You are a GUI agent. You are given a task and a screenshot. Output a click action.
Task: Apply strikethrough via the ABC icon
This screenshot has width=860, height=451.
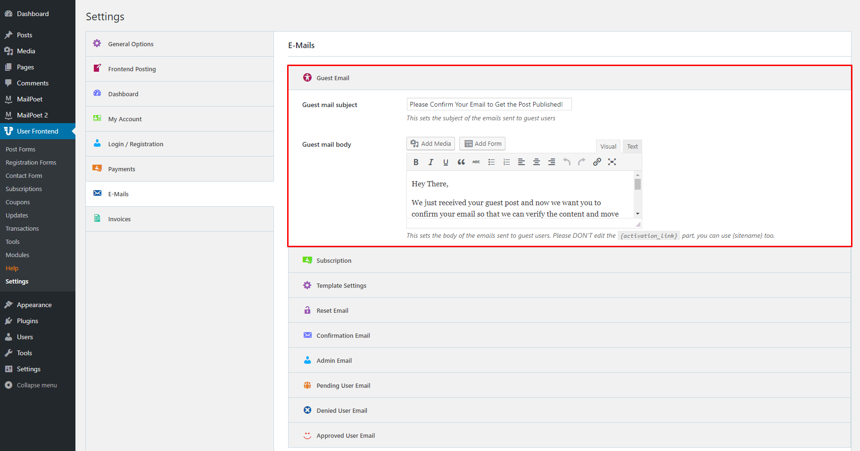[476, 162]
